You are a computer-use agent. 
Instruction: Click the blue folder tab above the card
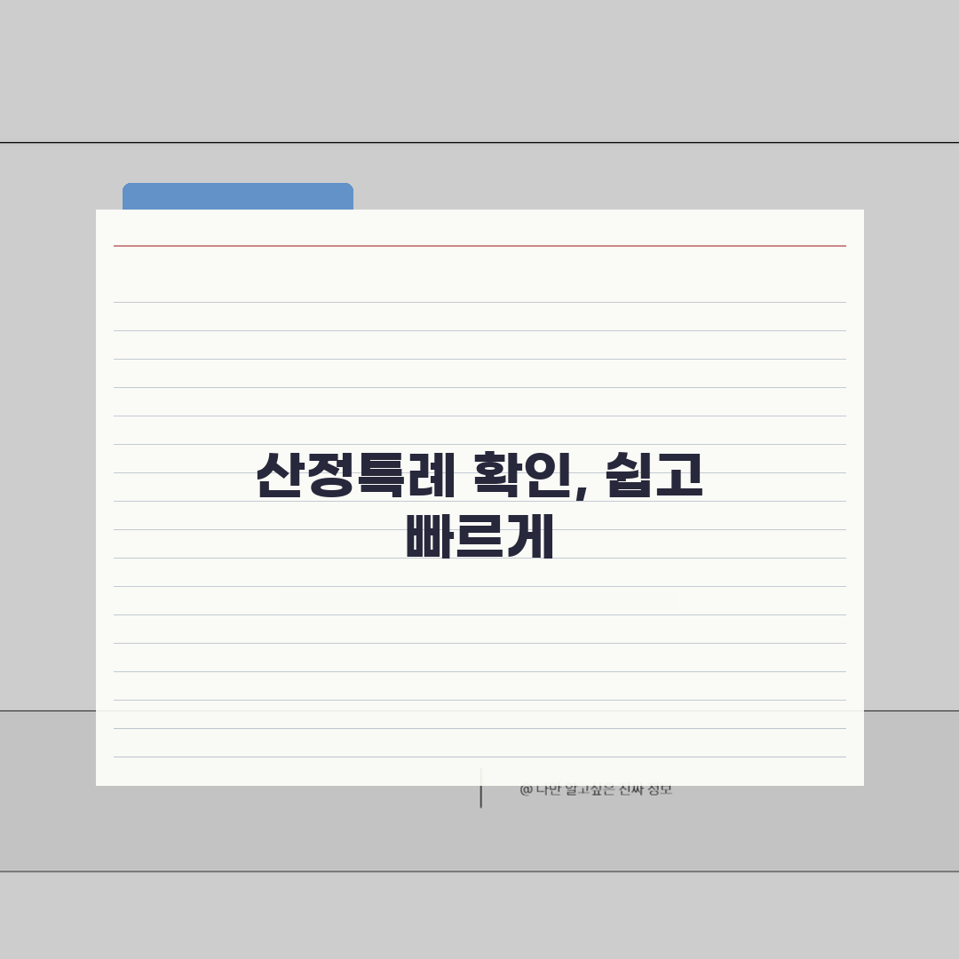[x=238, y=196]
